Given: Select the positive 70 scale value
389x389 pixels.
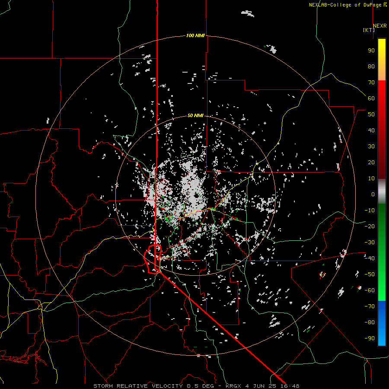Looking at the screenshot, I should coord(371,83).
